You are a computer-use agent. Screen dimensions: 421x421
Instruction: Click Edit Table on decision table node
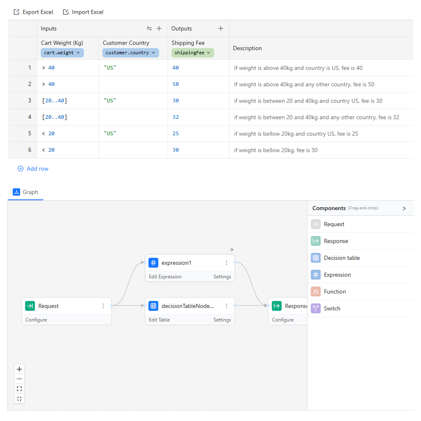159,320
